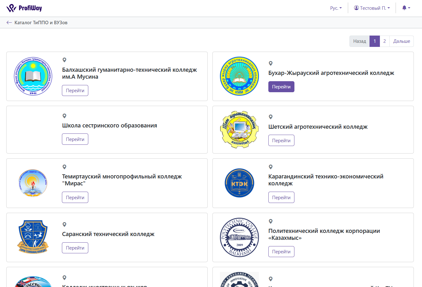The height and width of the screenshot is (287, 422).
Task: Click location pin on Балхашский колледж card
Action: tap(64, 60)
